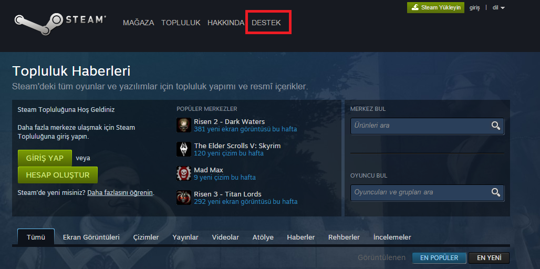Open the MAĞAZA menu
This screenshot has width=540, height=269.
coord(139,23)
